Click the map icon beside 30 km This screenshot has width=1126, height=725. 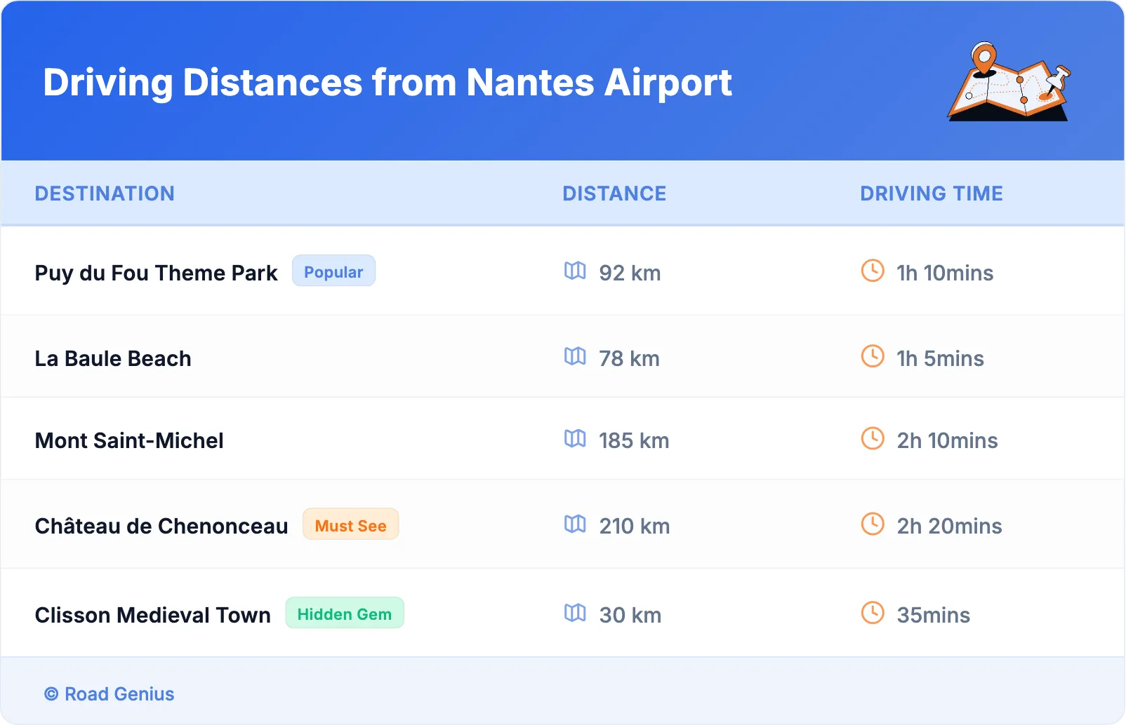point(575,613)
